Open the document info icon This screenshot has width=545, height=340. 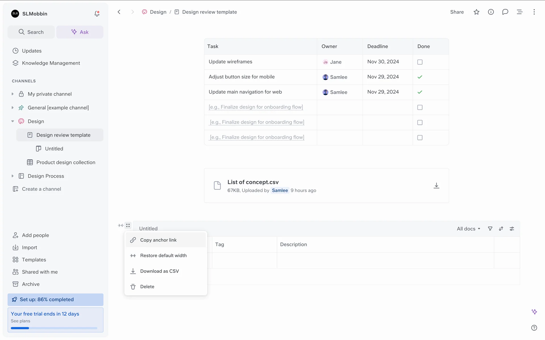(491, 12)
